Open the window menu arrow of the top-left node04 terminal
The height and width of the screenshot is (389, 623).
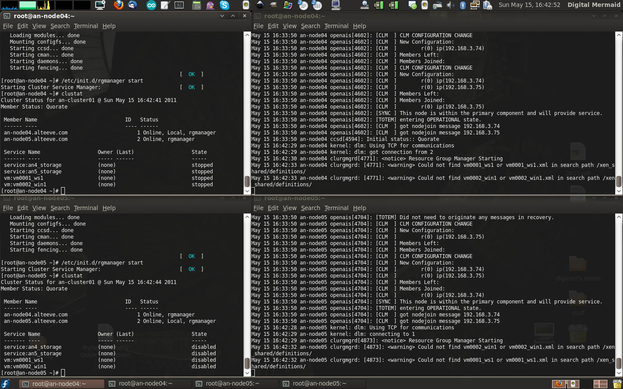click(x=222, y=16)
